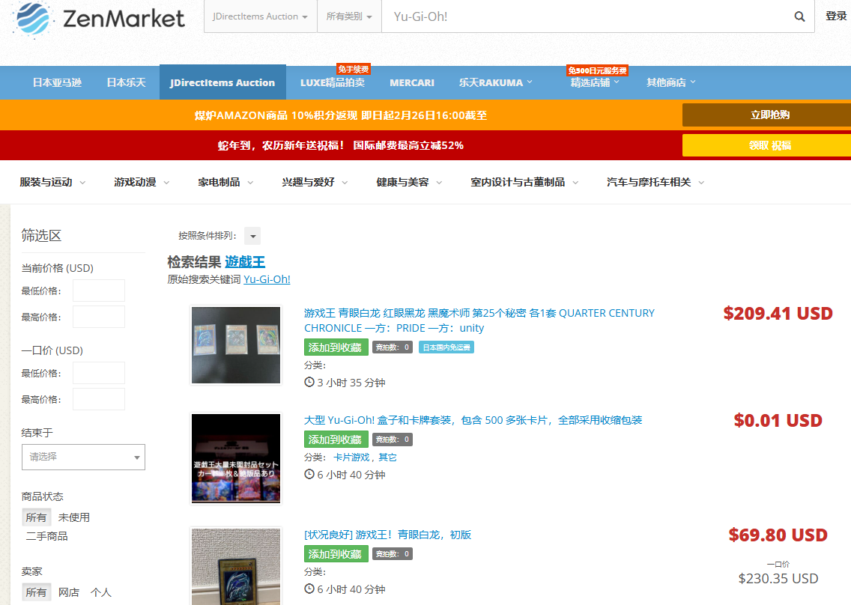The image size is (851, 605).
Task: Select 二手商品 item condition filter
Action: [x=46, y=536]
